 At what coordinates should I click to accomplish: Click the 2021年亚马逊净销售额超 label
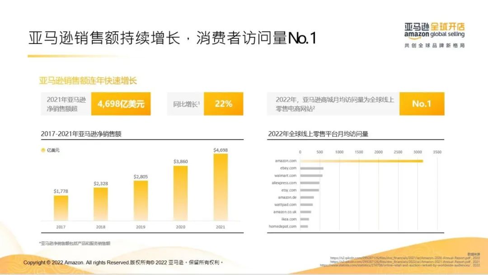click(66, 104)
